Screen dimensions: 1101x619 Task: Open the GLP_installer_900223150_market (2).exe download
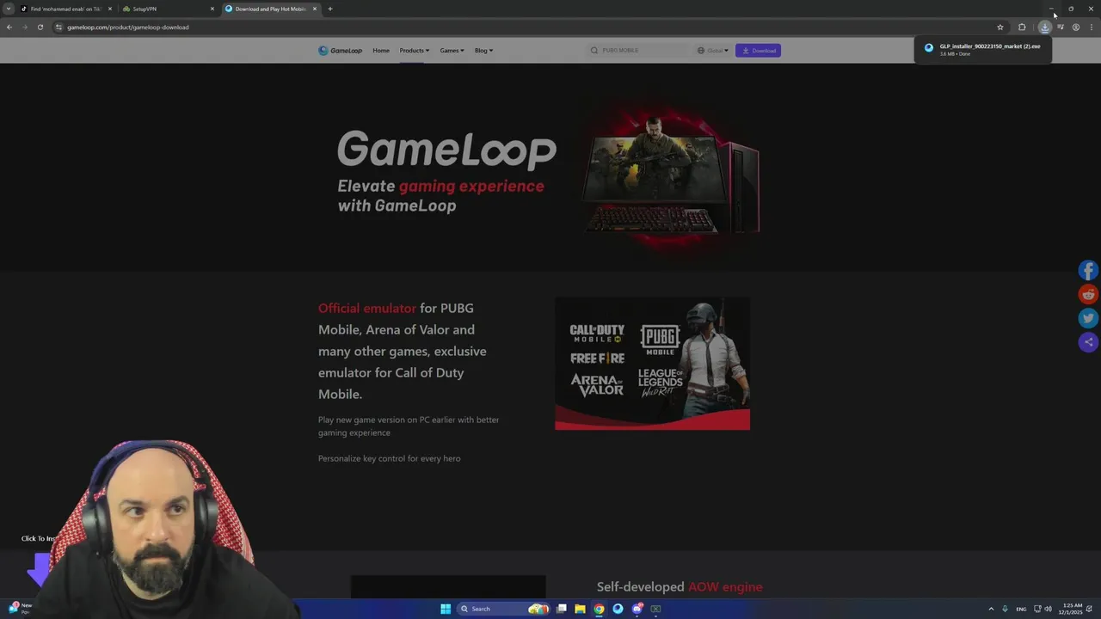pos(982,49)
